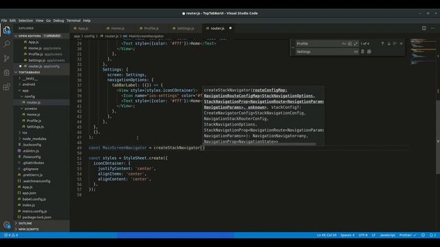Open the Source Control view
The image size is (440, 247).
click(6, 58)
